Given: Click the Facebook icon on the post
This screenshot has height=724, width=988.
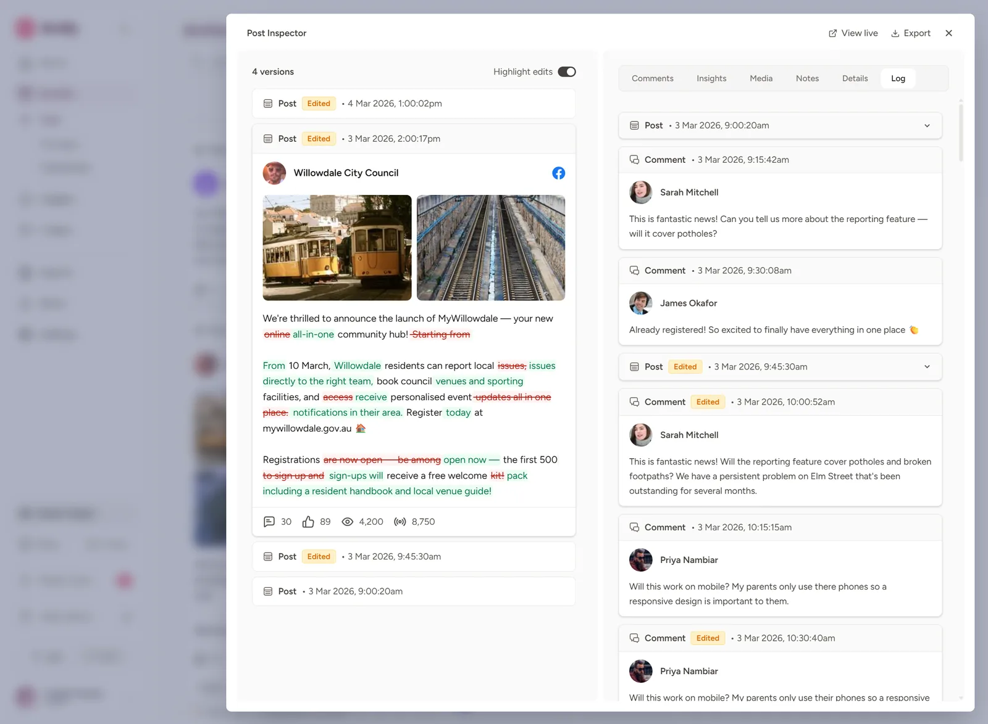Looking at the screenshot, I should tap(558, 173).
